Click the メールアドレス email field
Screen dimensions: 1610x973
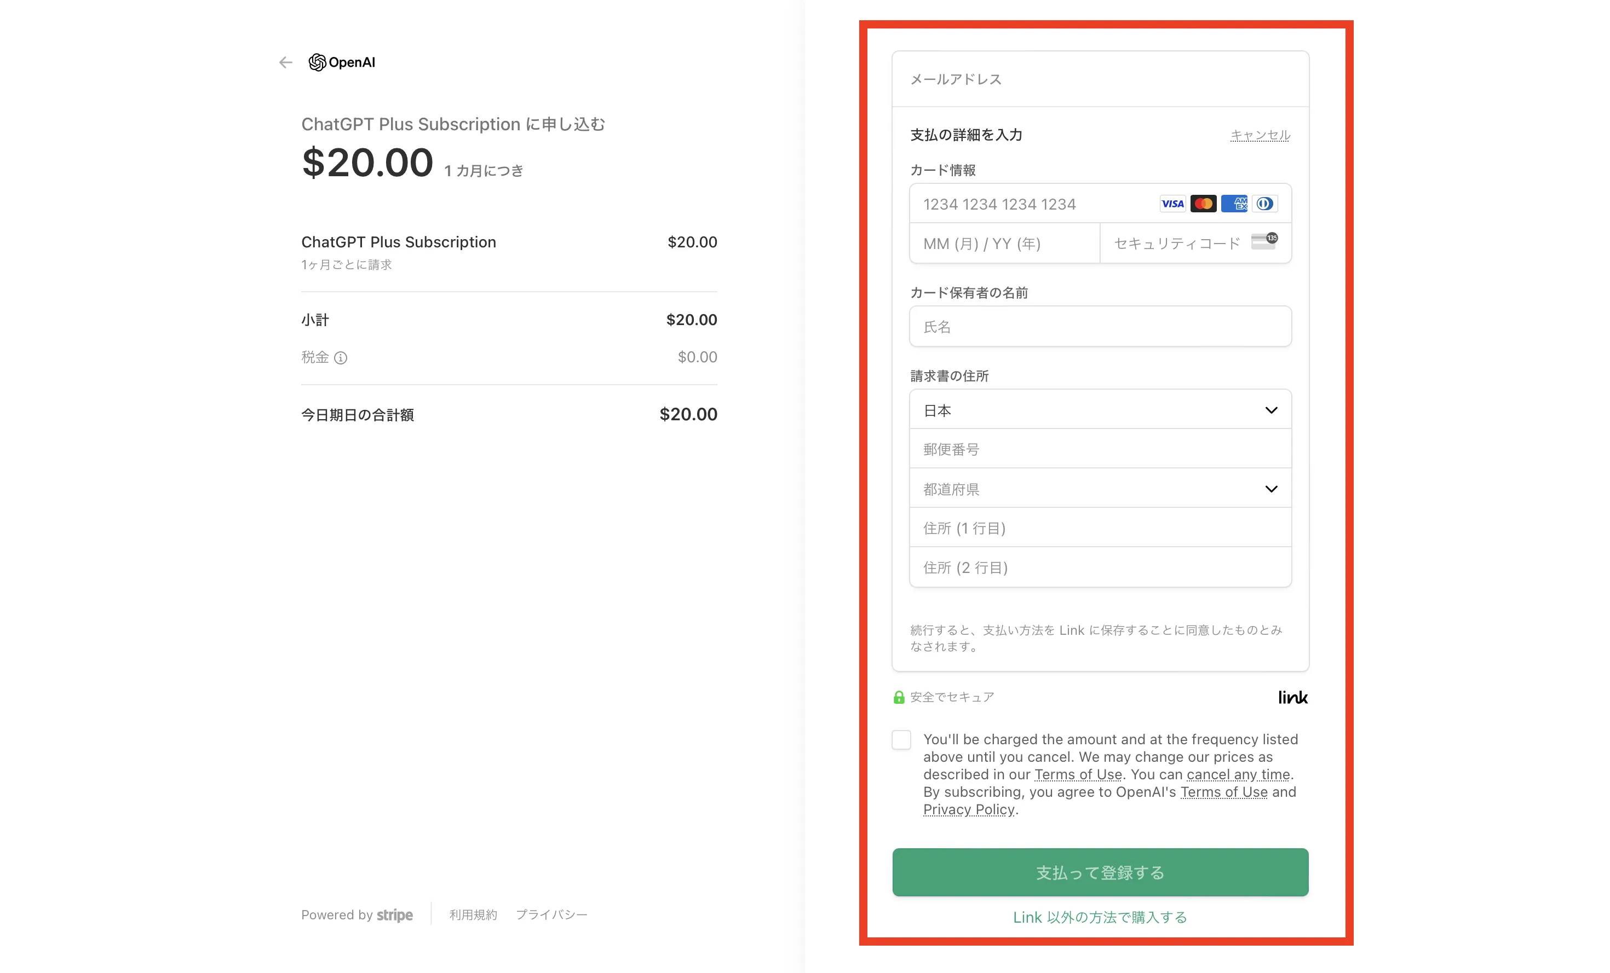pyautogui.click(x=1100, y=79)
